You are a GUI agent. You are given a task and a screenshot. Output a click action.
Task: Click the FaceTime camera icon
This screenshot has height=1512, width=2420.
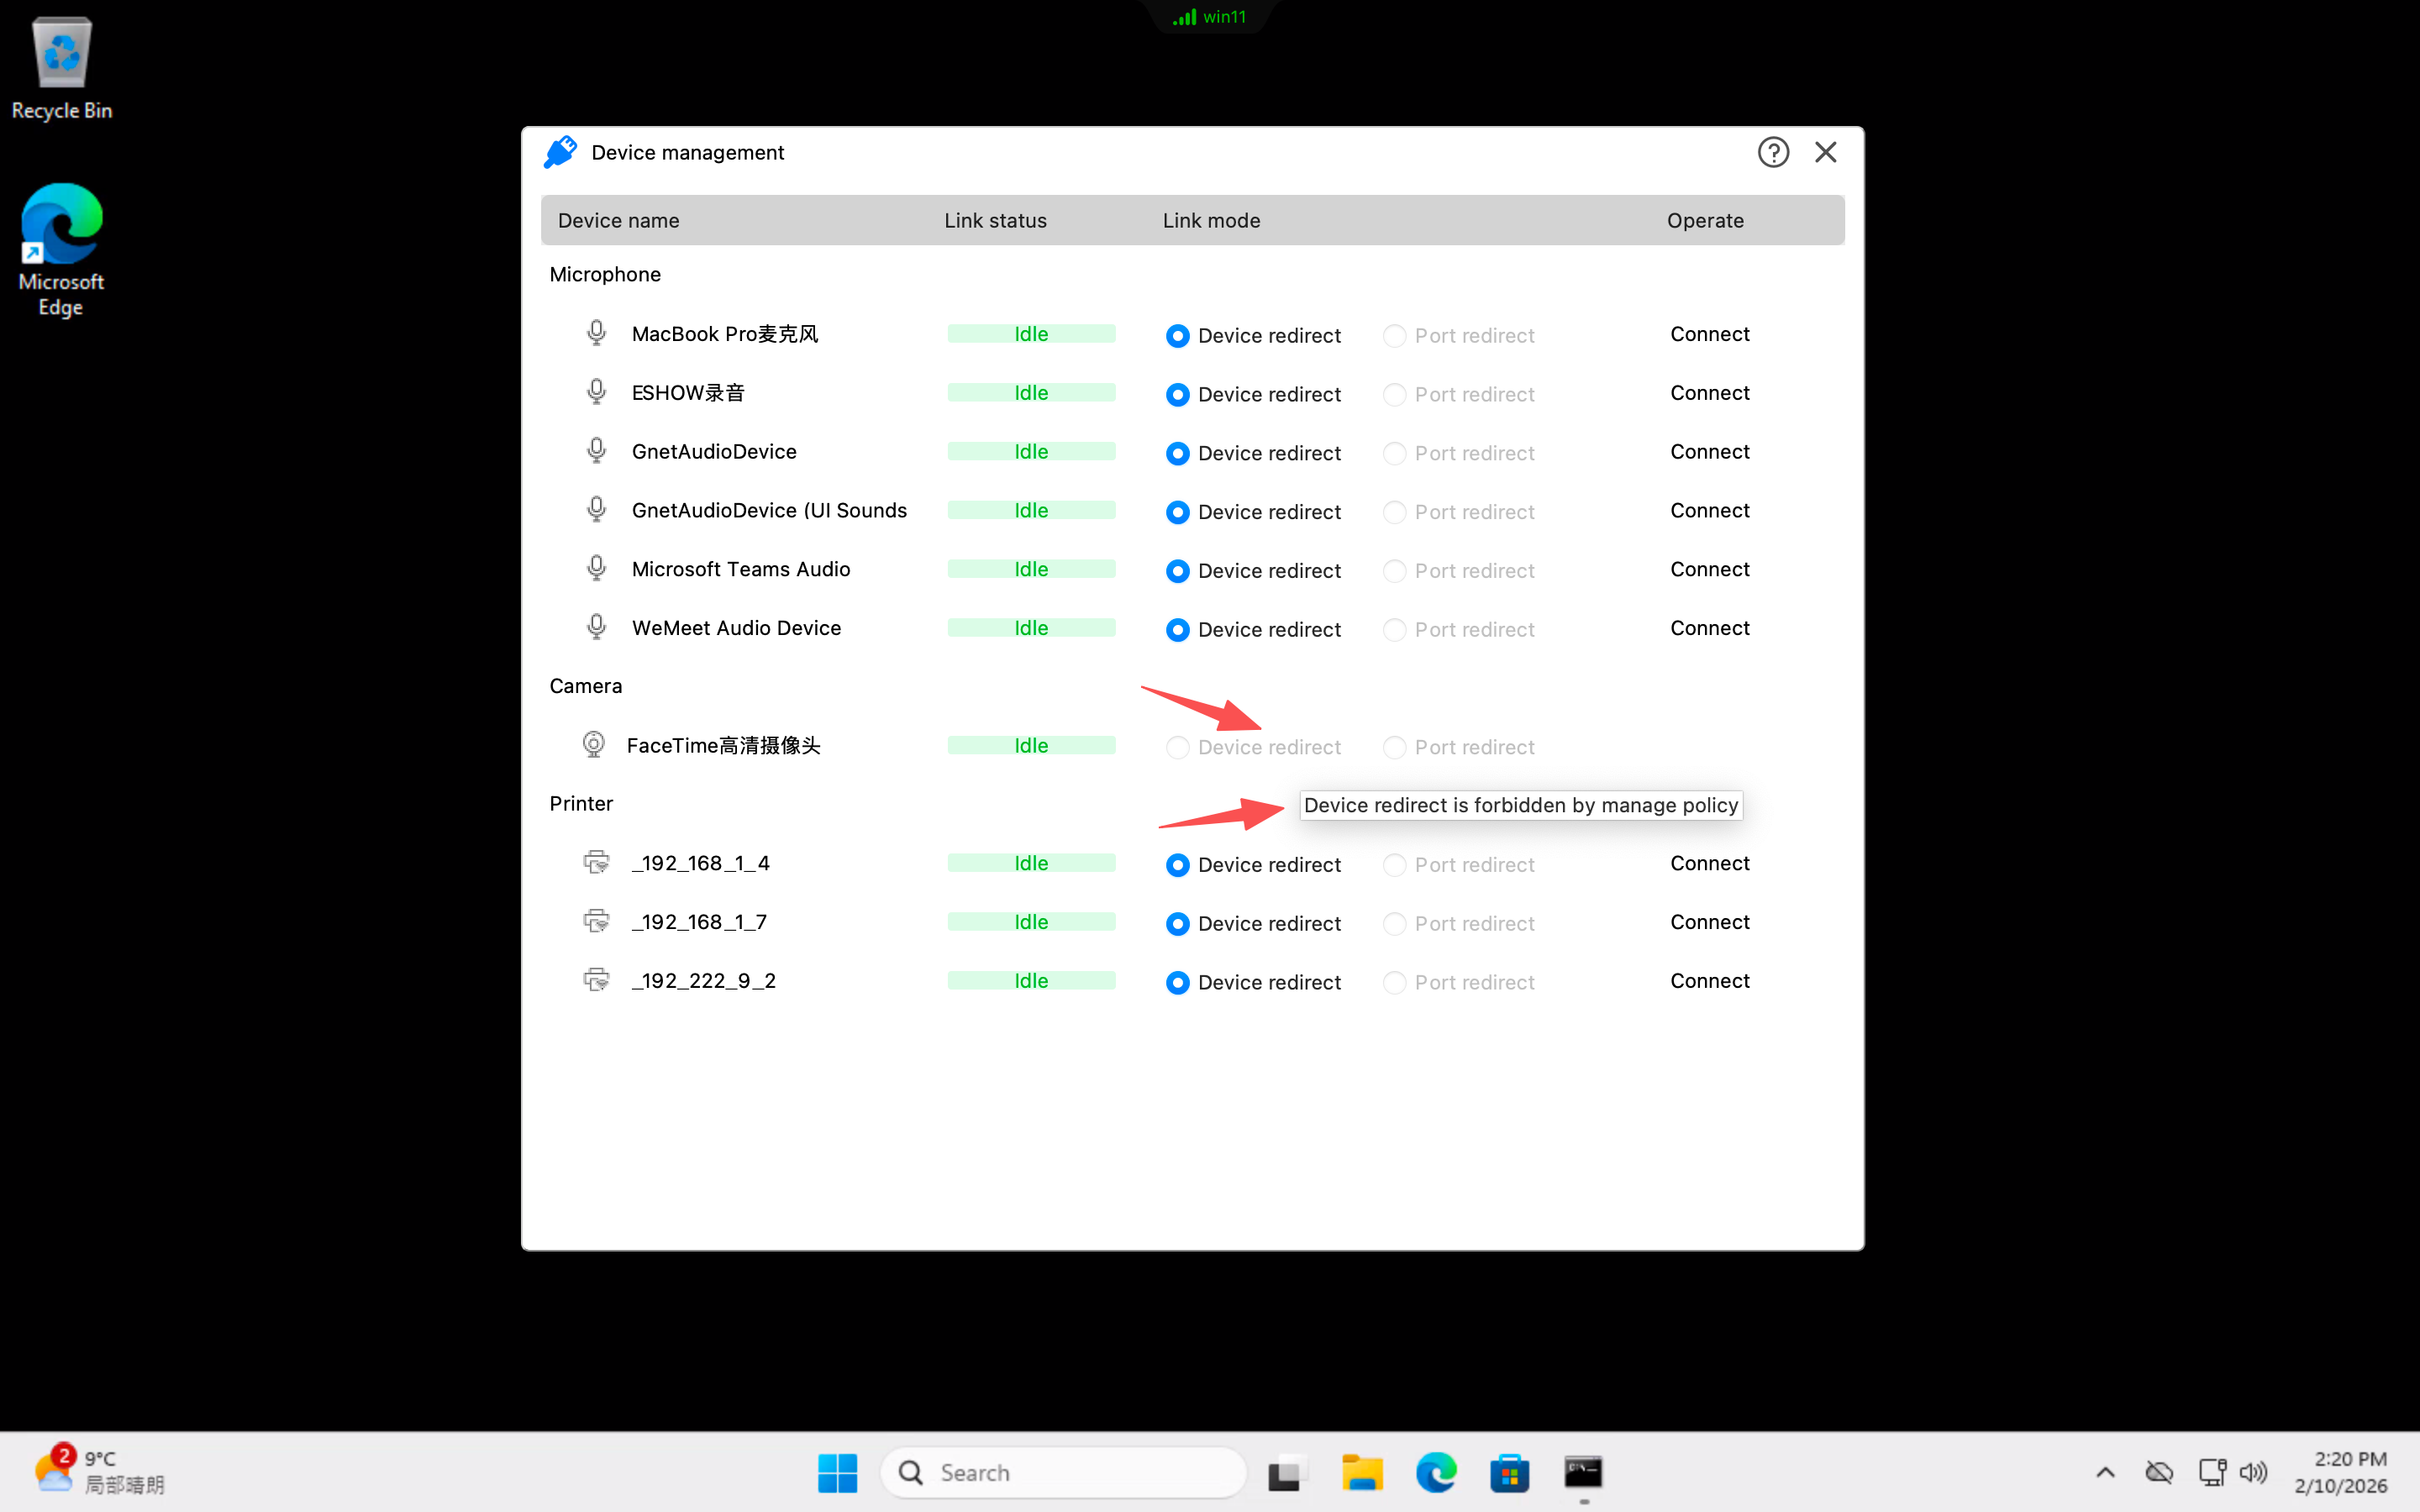coord(594,745)
